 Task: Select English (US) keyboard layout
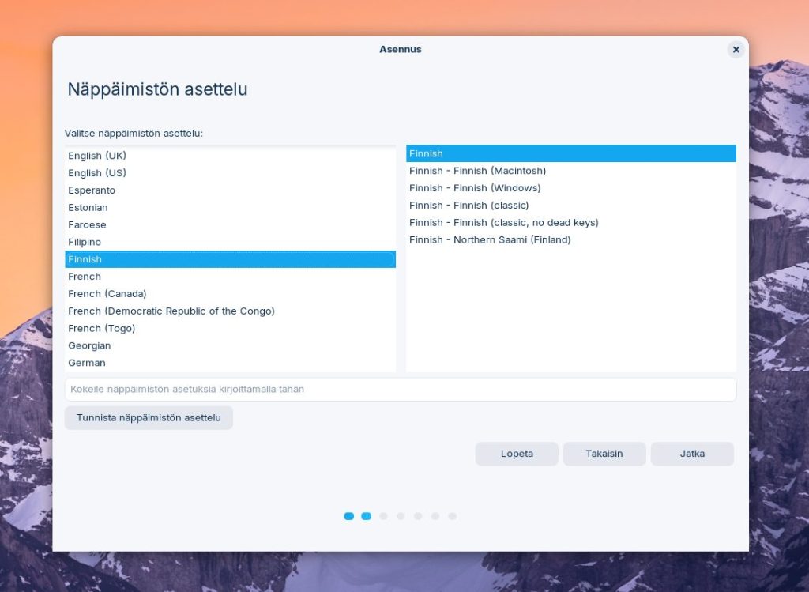click(230, 173)
